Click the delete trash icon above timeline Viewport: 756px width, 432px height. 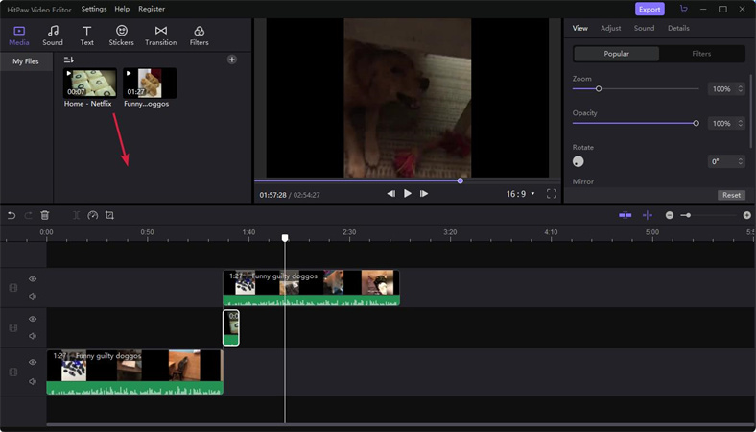pyautogui.click(x=44, y=216)
